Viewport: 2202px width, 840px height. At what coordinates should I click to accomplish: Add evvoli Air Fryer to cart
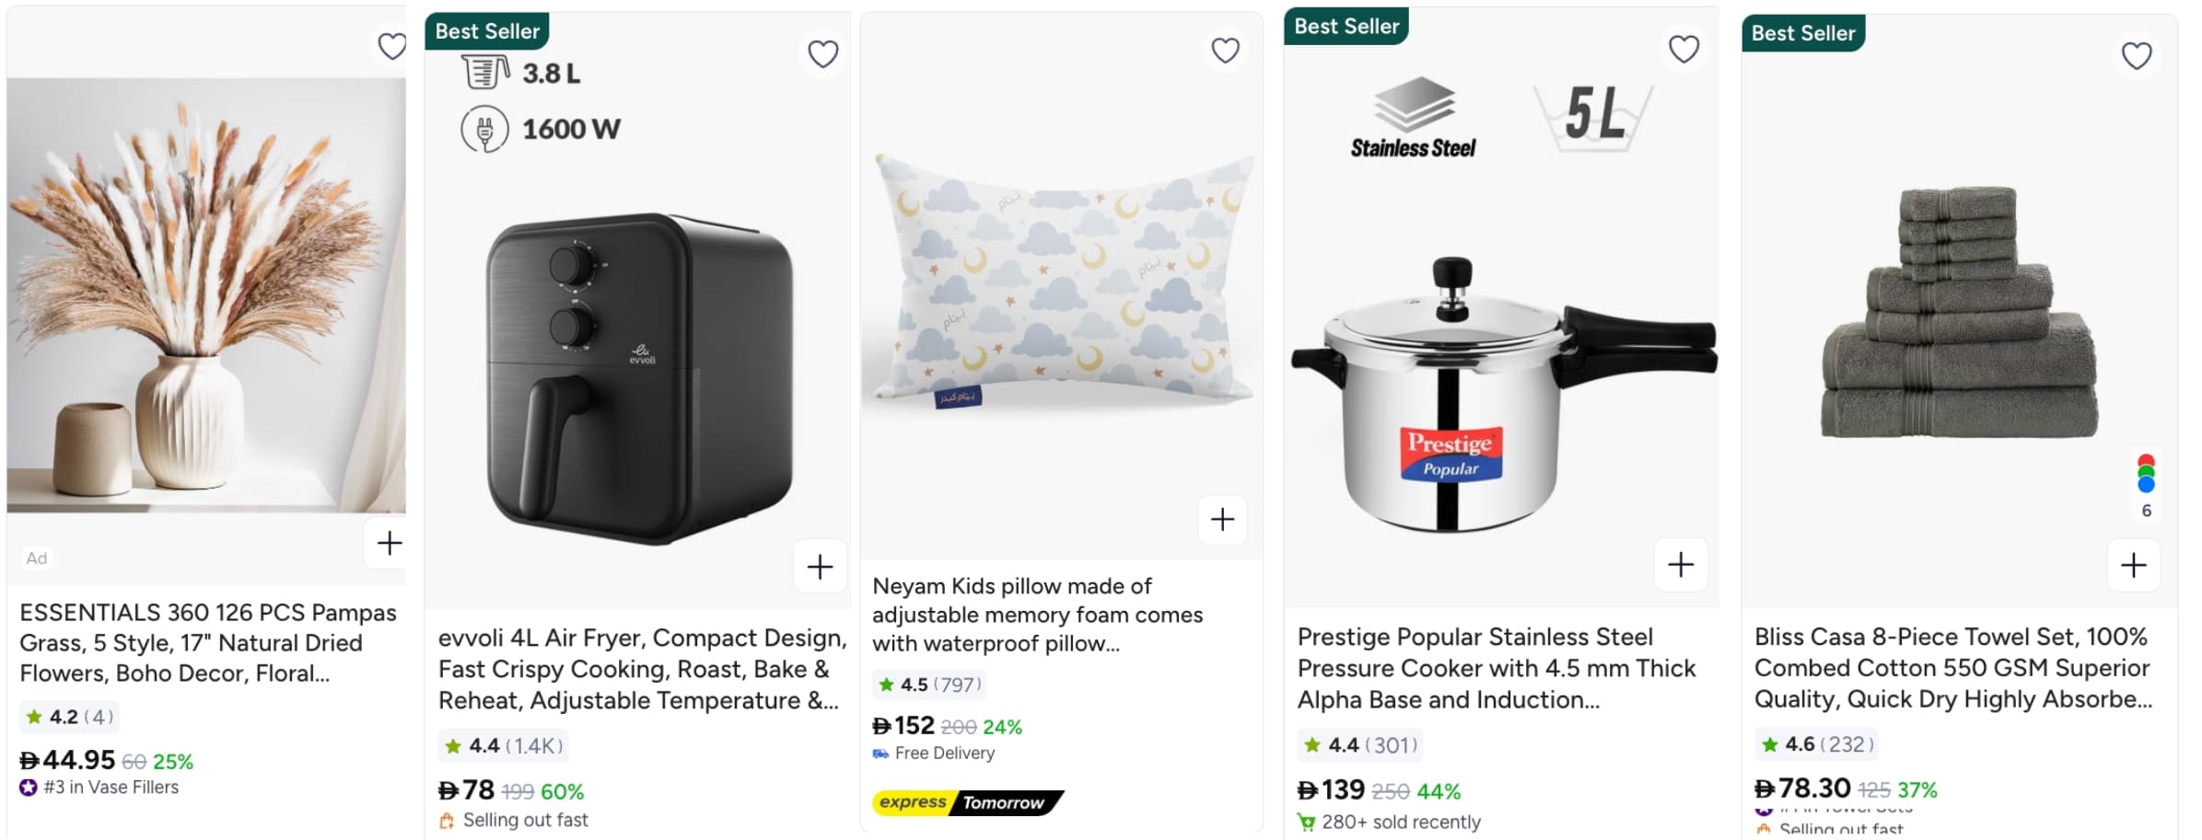click(820, 567)
